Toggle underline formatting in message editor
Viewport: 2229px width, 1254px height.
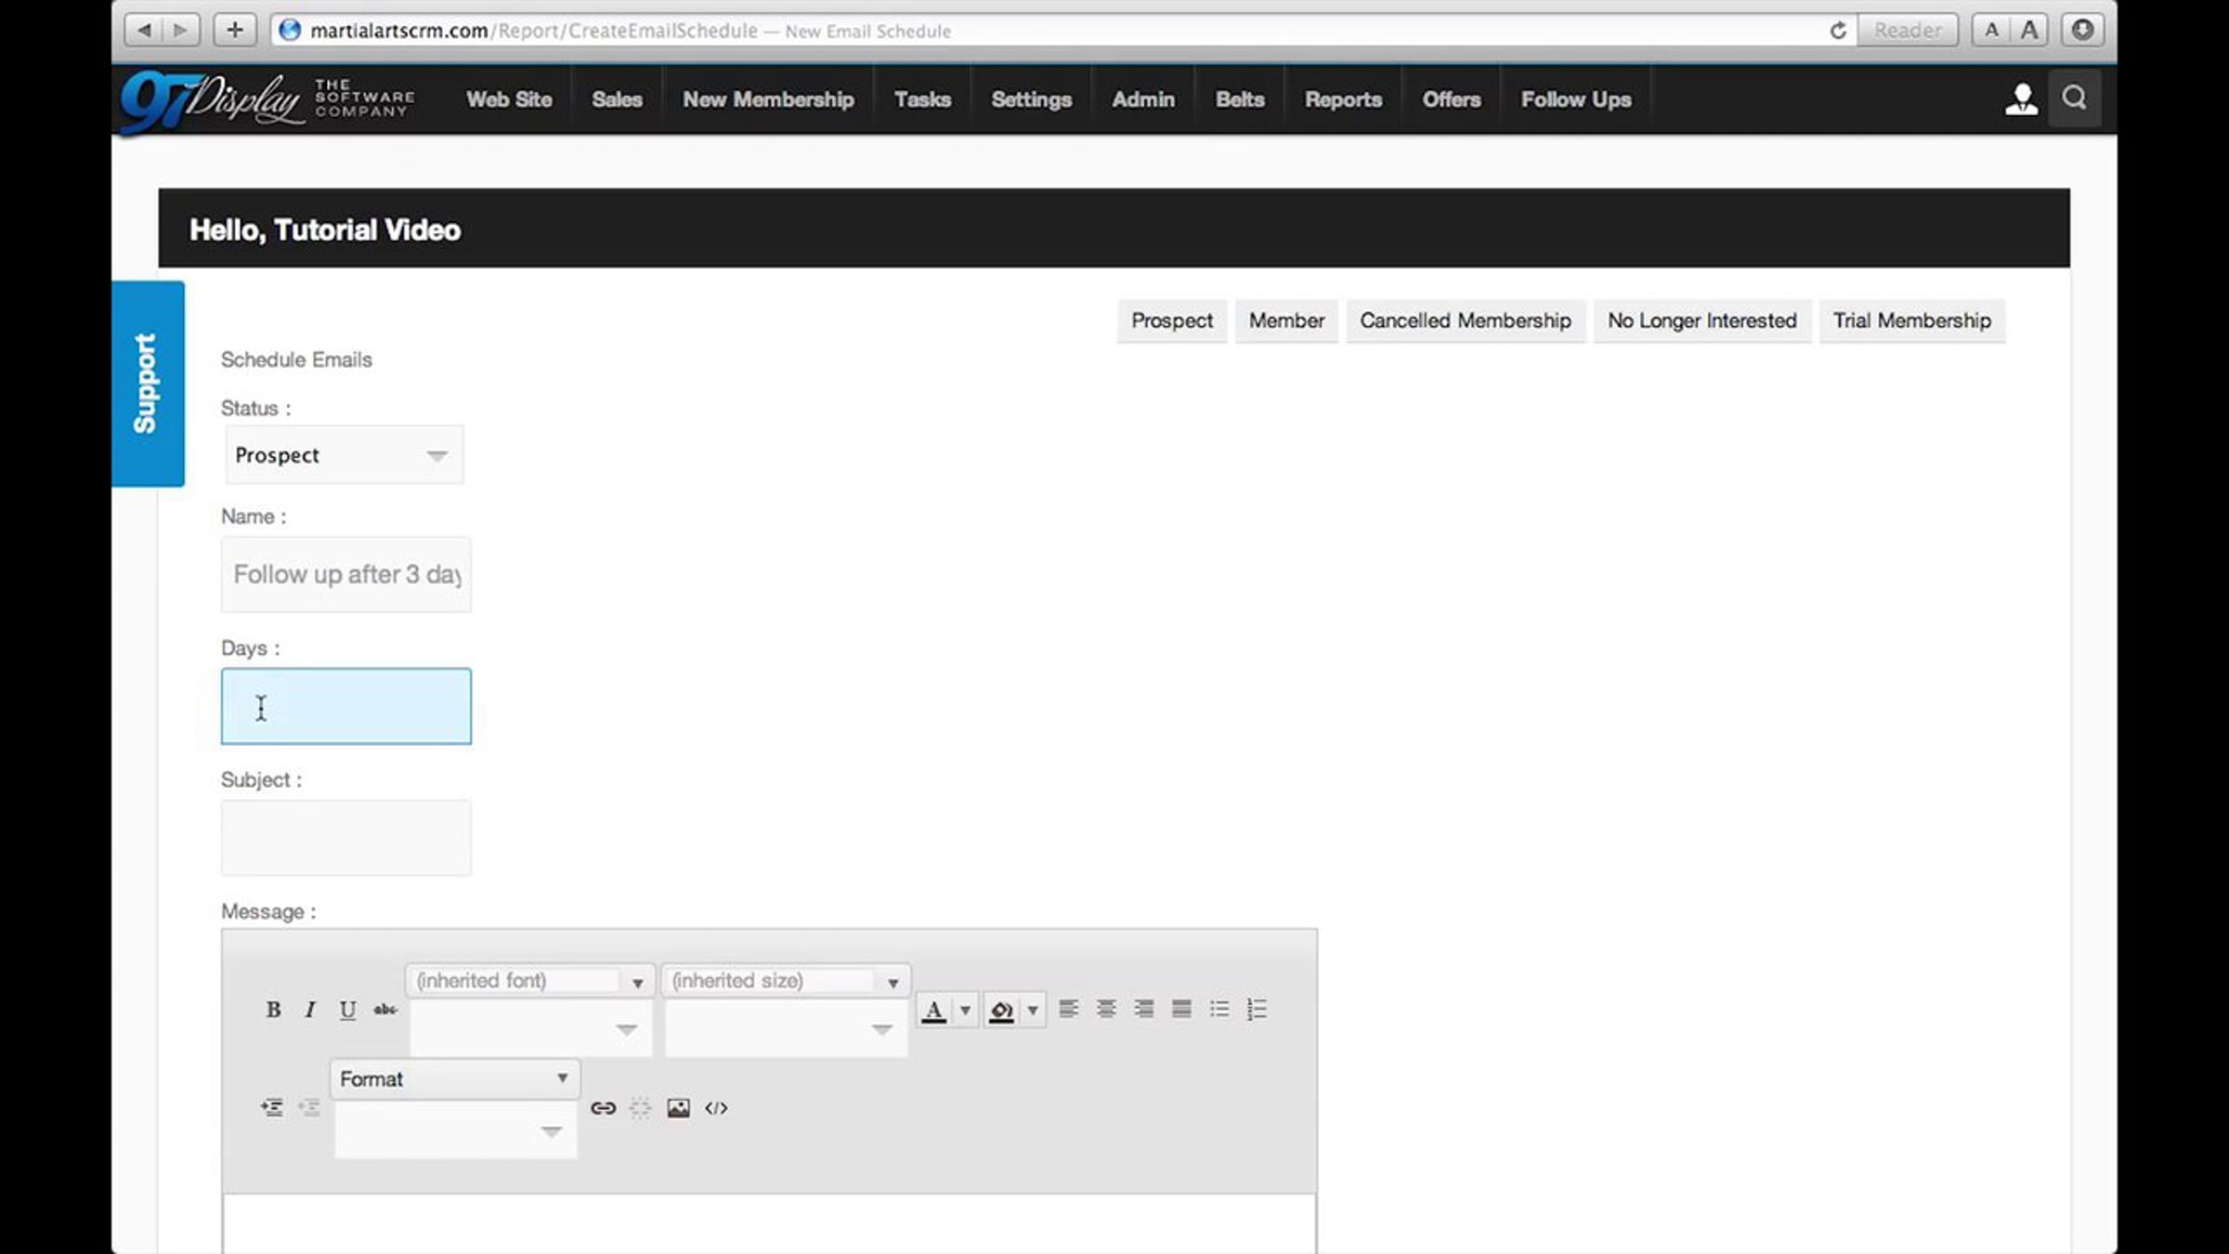pyautogui.click(x=347, y=1010)
